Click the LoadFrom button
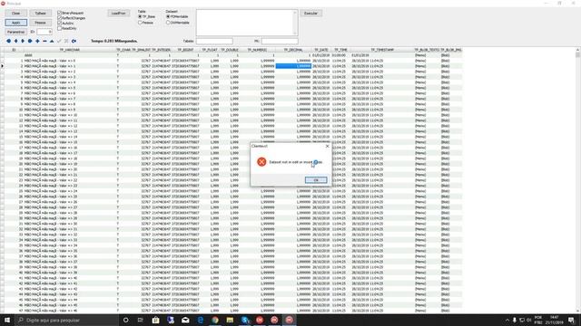This screenshot has height=326, width=581. 119,14
